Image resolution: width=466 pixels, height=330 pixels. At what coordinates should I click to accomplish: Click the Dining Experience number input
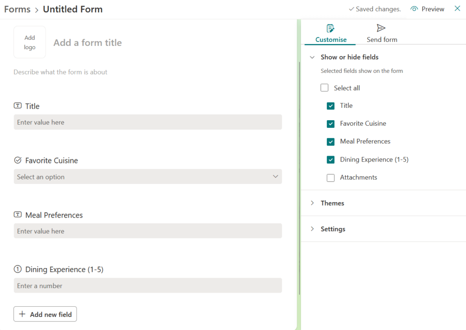click(148, 285)
